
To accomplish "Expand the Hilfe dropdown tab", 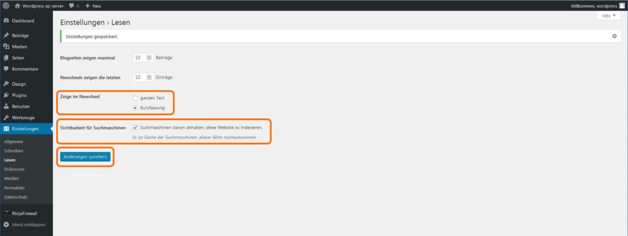I will tap(608, 15).
